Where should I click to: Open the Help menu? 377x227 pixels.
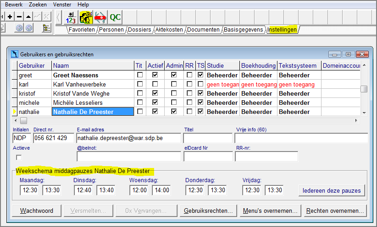tap(83, 5)
